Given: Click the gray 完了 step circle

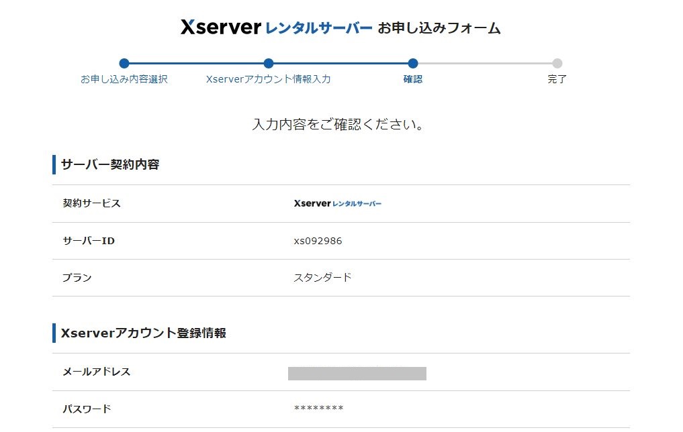Looking at the screenshot, I should pos(557,64).
